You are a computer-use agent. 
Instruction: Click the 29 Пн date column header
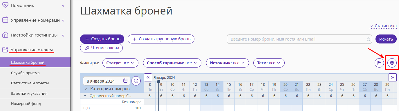pyautogui.click(x=387, y=87)
